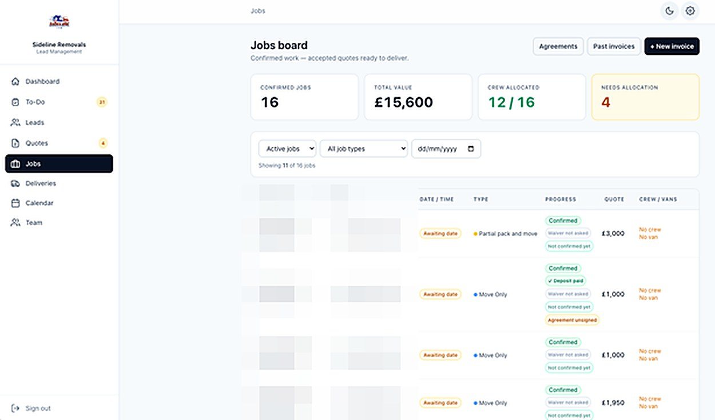The image size is (715, 420).
Task: Click the Deliveries truck icon
Action: point(15,183)
